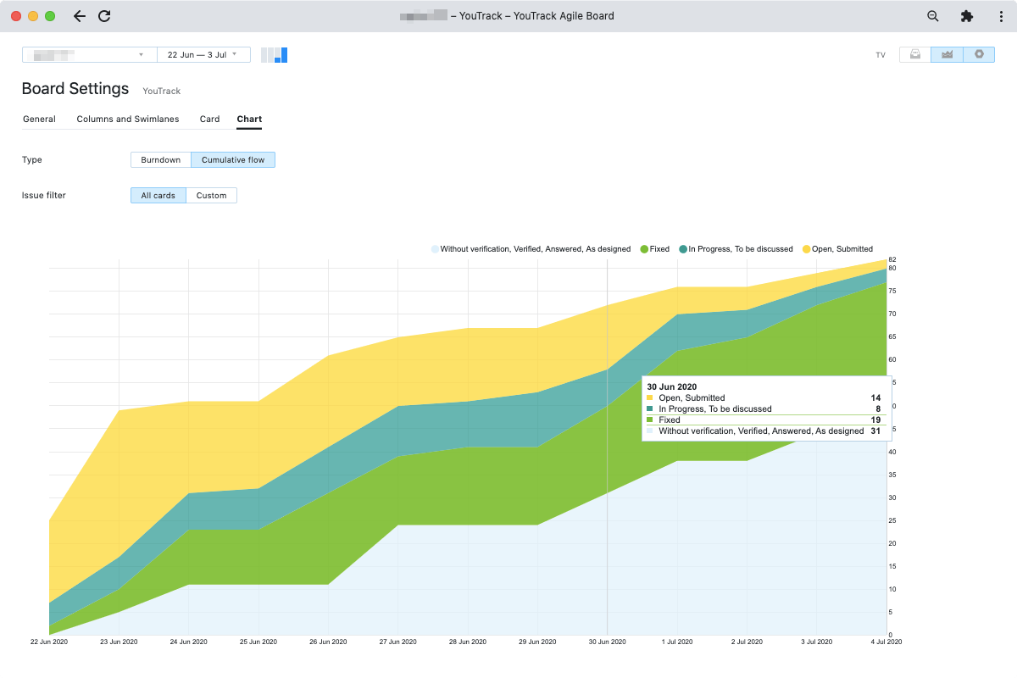Viewport: 1017px width, 678px height.
Task: Click the sprint progress bars icon
Action: point(274,55)
